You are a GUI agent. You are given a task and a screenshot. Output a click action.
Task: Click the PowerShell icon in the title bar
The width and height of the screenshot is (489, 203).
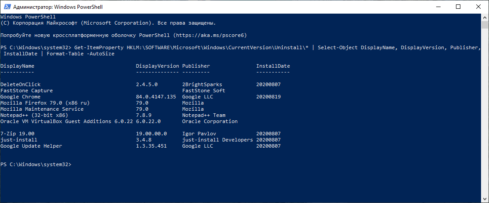point(7,7)
